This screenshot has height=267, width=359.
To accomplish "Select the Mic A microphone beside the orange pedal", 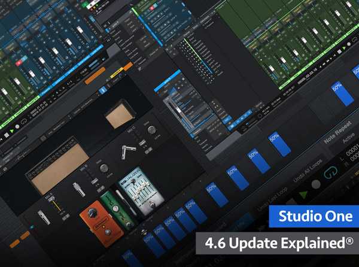I will point(44,217).
